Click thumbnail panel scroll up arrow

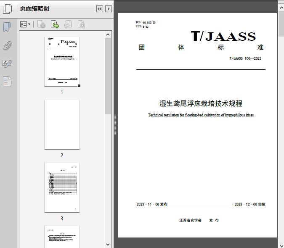point(108,34)
